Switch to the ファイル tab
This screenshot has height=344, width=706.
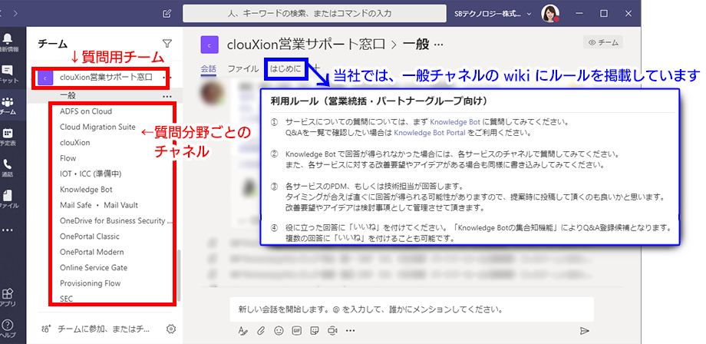click(242, 69)
